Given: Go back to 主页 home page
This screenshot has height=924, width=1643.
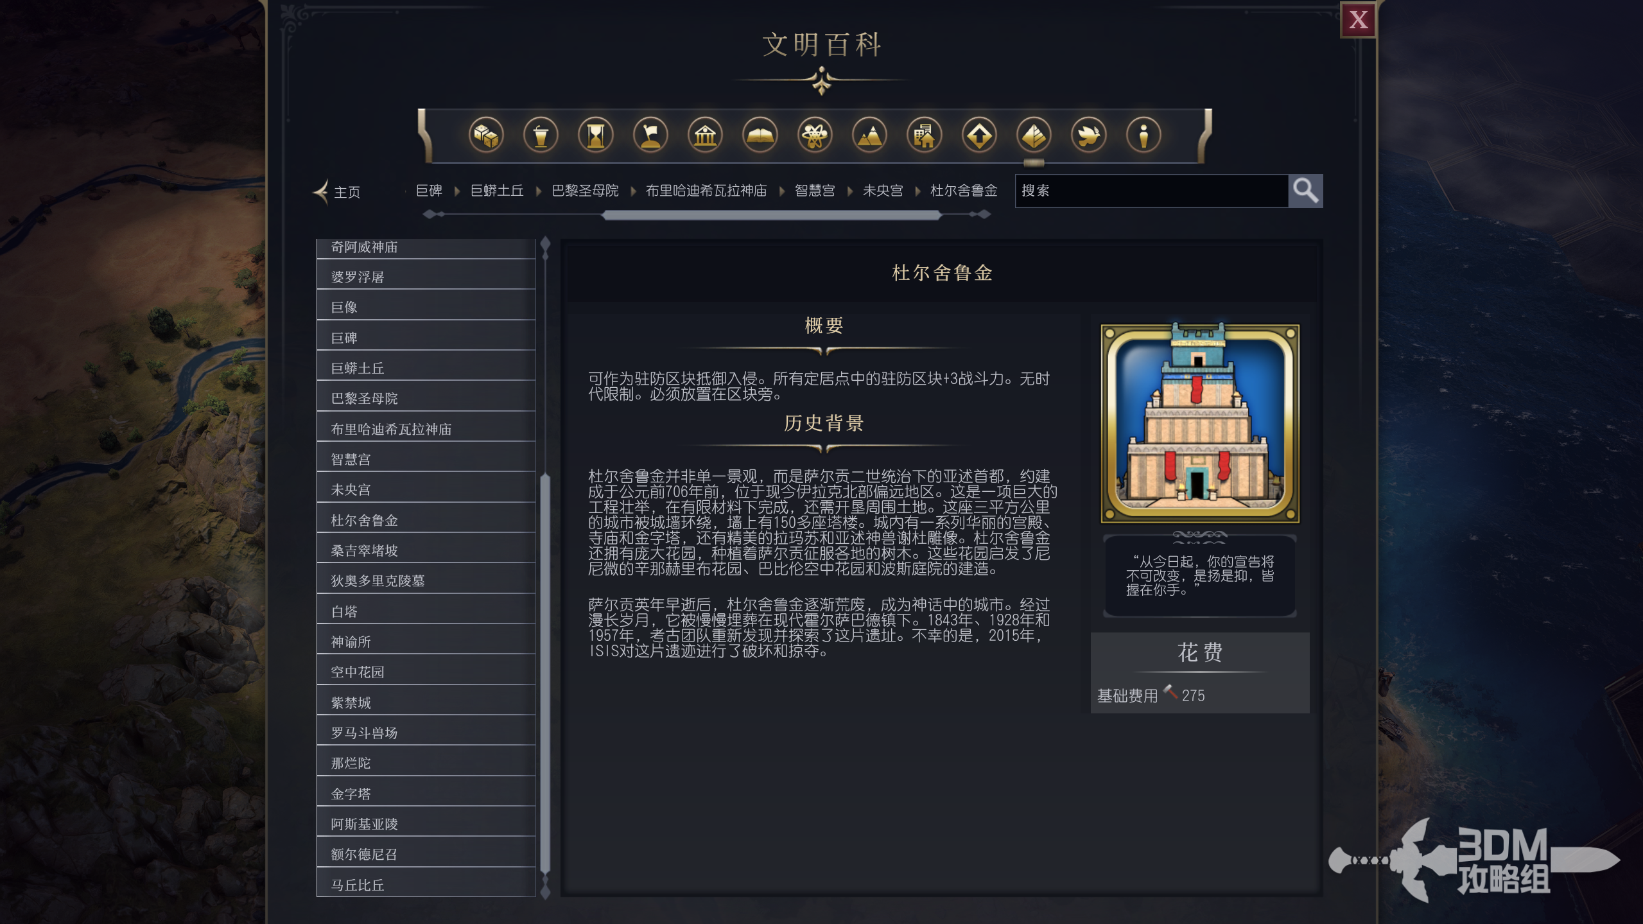Looking at the screenshot, I should 336,192.
